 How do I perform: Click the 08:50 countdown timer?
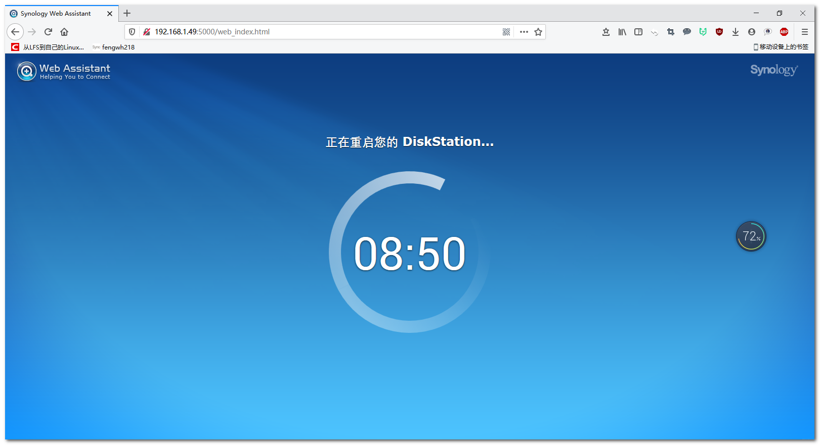click(410, 254)
